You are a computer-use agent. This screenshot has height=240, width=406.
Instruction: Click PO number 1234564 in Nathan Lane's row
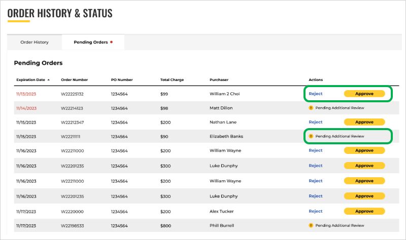[119, 123]
